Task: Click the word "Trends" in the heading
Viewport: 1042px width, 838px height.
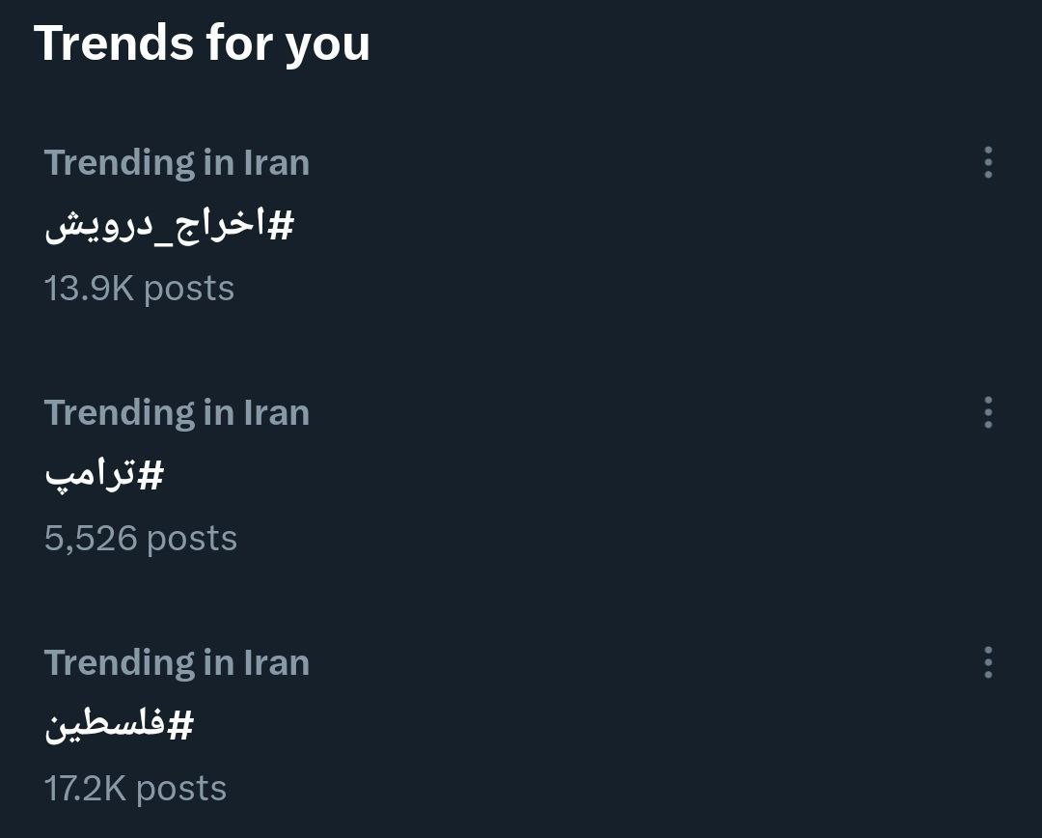Action: click(112, 43)
